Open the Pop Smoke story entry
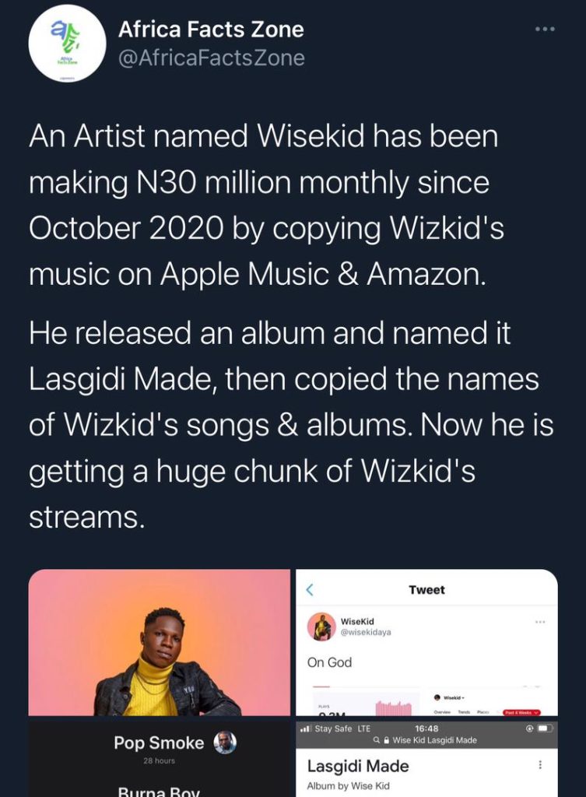The width and height of the screenshot is (586, 797). pos(159,748)
